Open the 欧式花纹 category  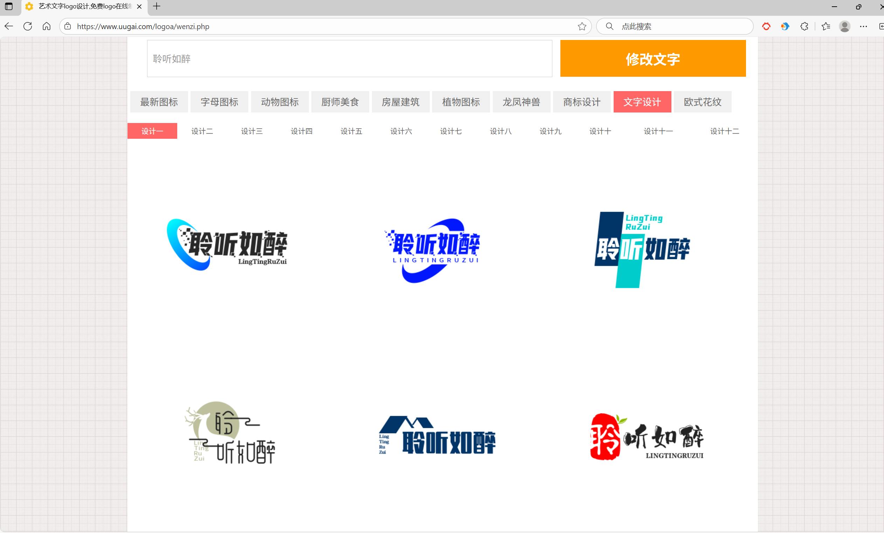(702, 102)
